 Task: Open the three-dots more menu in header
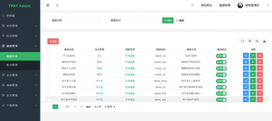tap(268, 5)
